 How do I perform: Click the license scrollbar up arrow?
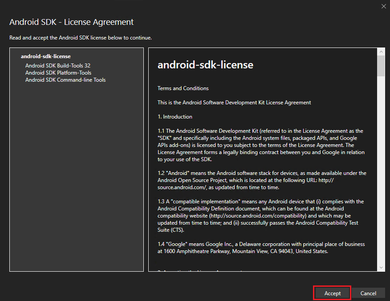[381, 51]
